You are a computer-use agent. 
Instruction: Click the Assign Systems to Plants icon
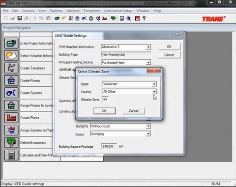(x=11, y=130)
